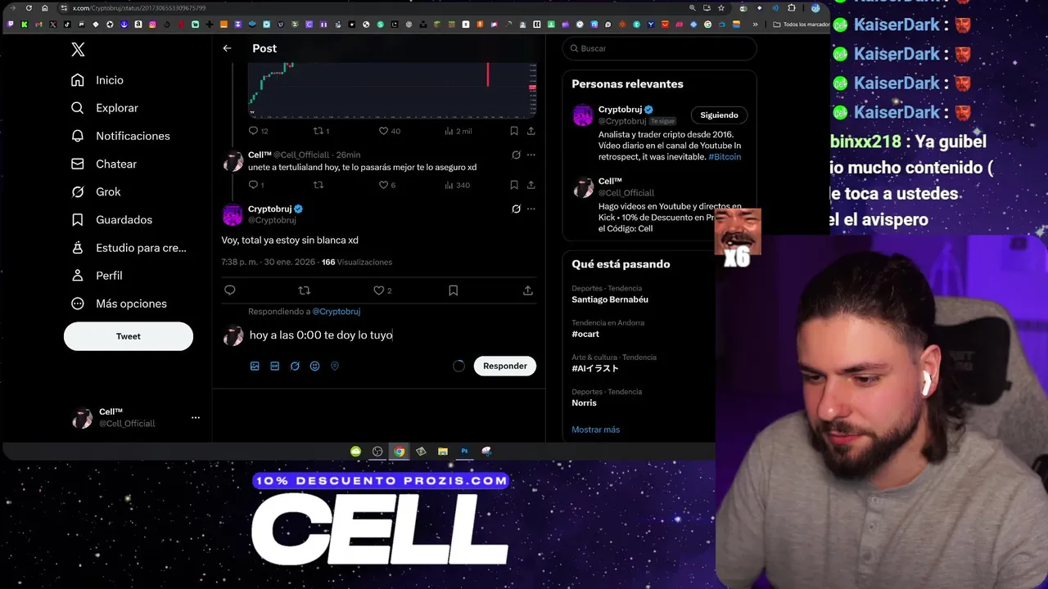Screen dimensions: 1048x589
Task: Open Grok in the sidebar
Action: click(96, 191)
